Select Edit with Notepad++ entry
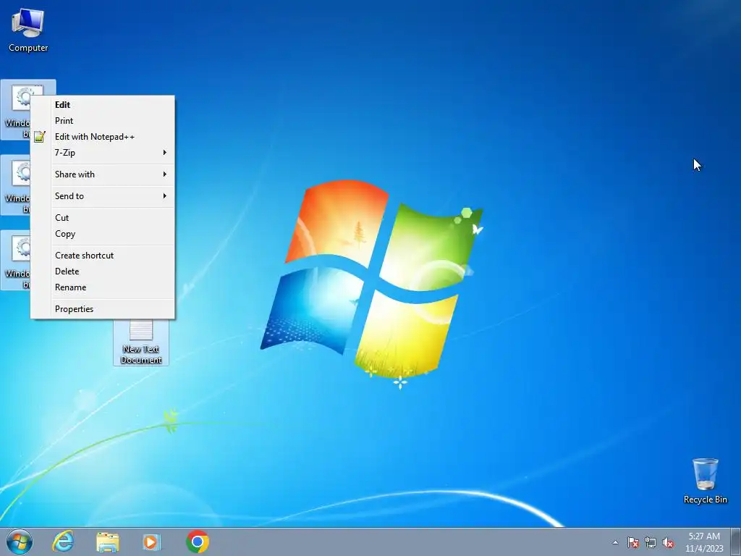Viewport: 741px width, 556px height. [103, 137]
